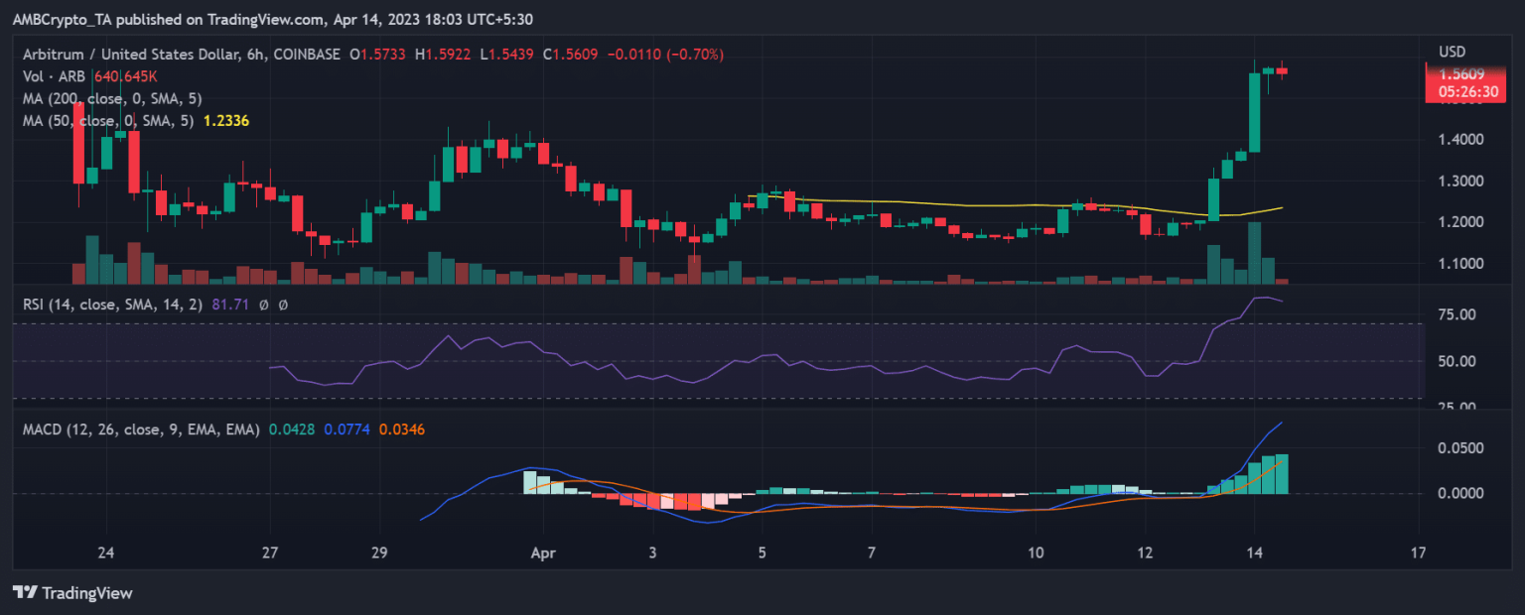Click the first ∅ symbol beside RSI value

264,306
